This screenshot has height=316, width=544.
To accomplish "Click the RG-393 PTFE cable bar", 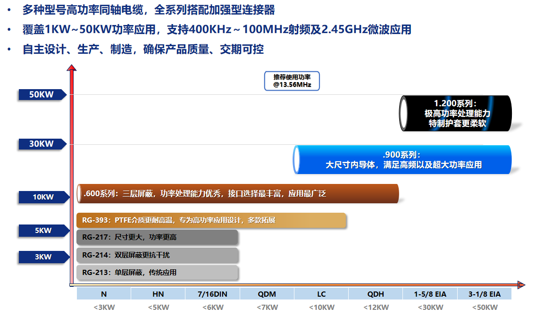I will click(x=211, y=220).
